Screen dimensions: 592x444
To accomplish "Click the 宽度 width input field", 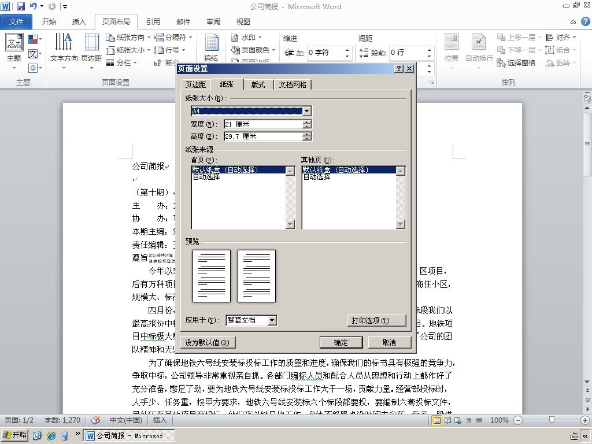I will [264, 124].
